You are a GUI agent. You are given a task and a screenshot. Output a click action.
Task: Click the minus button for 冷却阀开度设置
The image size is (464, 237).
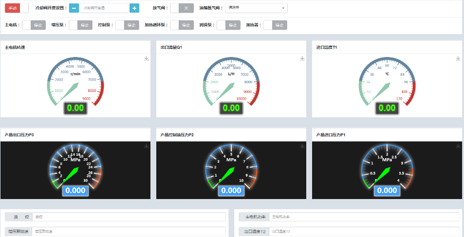[74, 8]
